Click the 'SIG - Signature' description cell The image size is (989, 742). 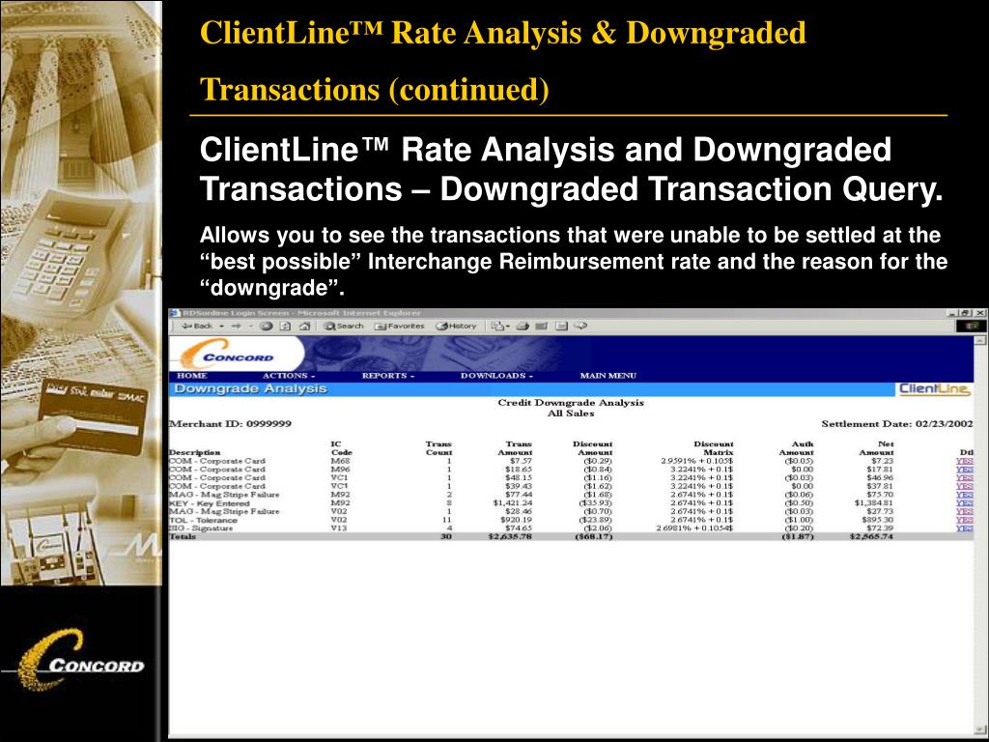201,528
